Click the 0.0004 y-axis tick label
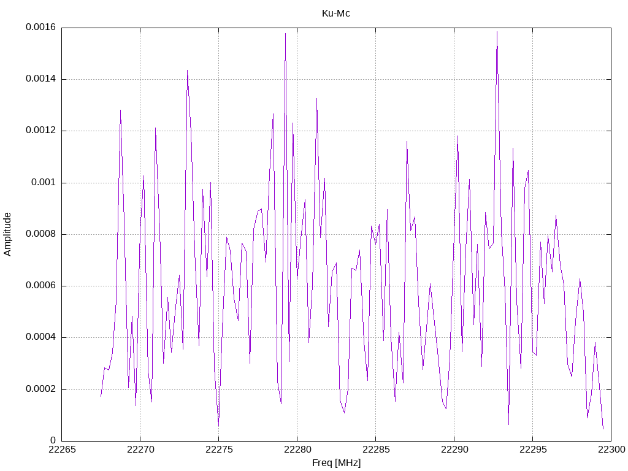The image size is (628, 471). (41, 337)
